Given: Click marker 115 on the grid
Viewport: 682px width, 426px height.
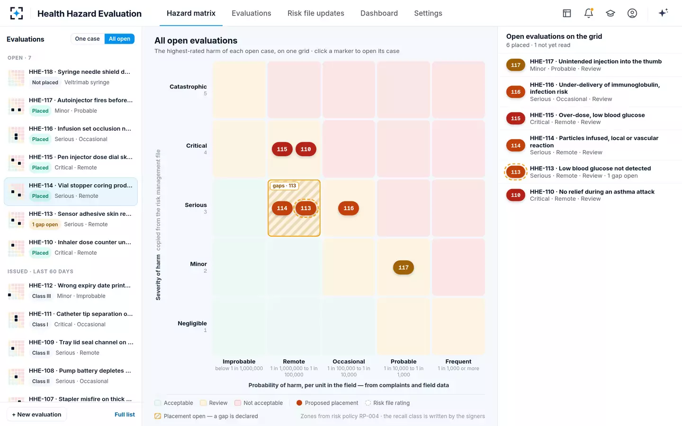Looking at the screenshot, I should click(x=282, y=149).
